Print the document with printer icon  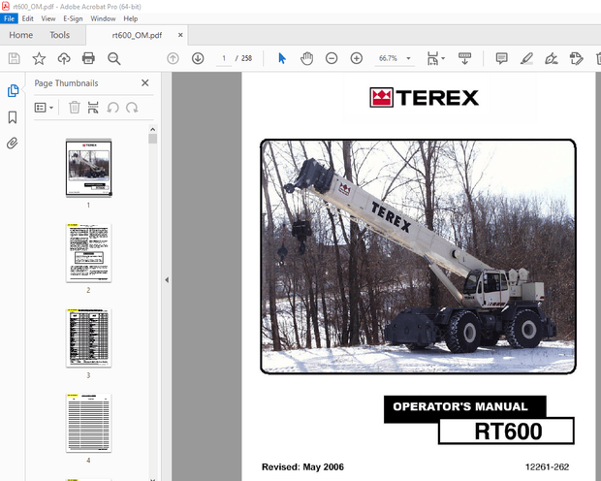[88, 58]
